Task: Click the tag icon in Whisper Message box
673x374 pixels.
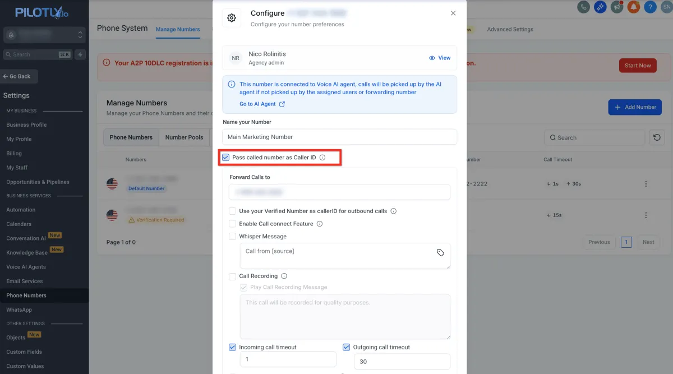Action: [x=440, y=253]
